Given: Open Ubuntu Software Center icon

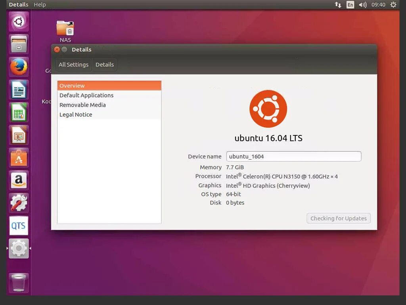Looking at the screenshot, I should [x=19, y=158].
